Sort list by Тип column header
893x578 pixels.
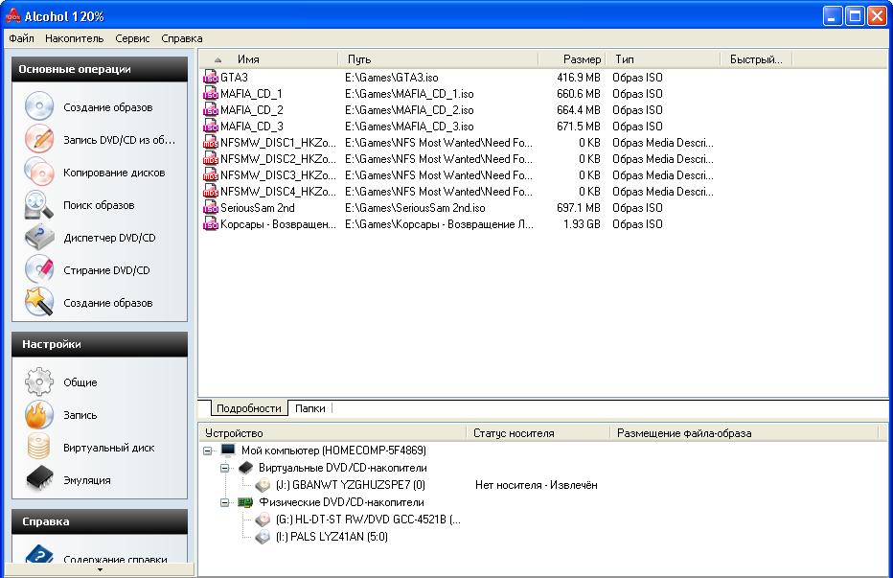[x=663, y=59]
